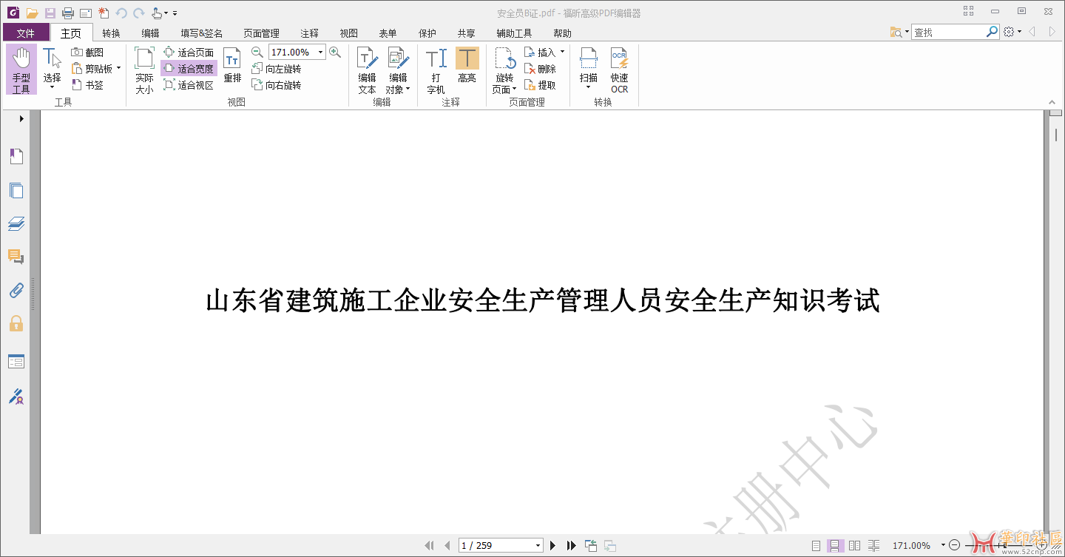Expand the navigation panel arrow
The height and width of the screenshot is (557, 1065).
21,118
